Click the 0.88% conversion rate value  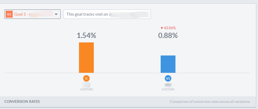coord(168,36)
